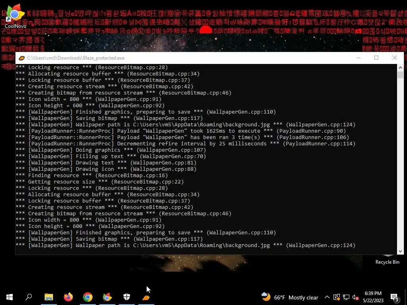The height and width of the screenshot is (305, 407).
Task: Open the CoolNovo desktop shortcut
Action: [15, 16]
